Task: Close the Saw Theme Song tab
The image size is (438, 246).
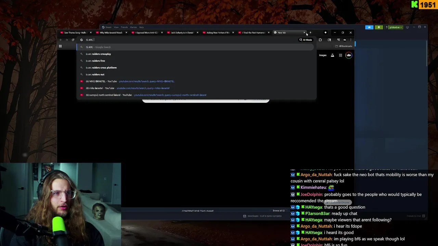Action: coord(91,32)
